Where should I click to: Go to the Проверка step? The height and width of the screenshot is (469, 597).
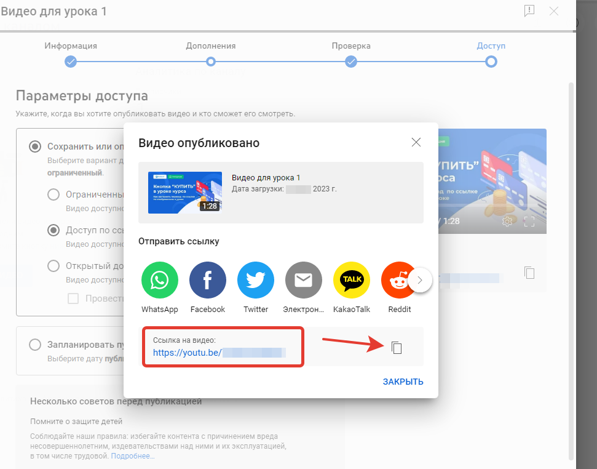pyautogui.click(x=350, y=62)
